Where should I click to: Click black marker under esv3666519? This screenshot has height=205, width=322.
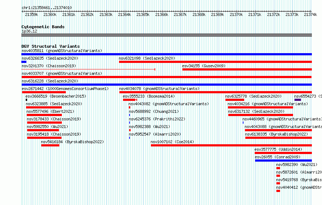tap(26, 100)
